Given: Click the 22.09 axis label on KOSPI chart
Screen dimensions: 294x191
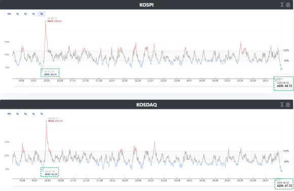Looking at the screenshot, I should (x=138, y=81).
